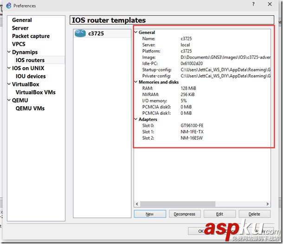Select the QEMU category label

[20, 100]
